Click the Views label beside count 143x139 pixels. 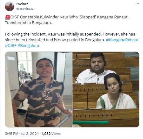pyautogui.click(x=56, y=134)
